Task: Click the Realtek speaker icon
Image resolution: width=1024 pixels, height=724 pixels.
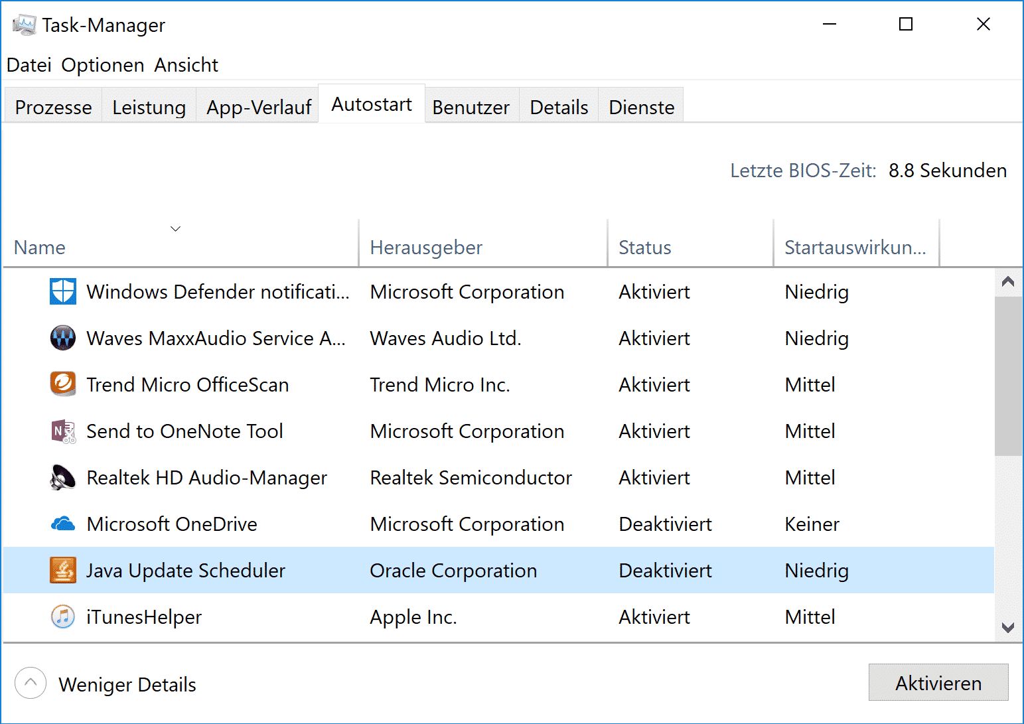Action: pyautogui.click(x=63, y=478)
